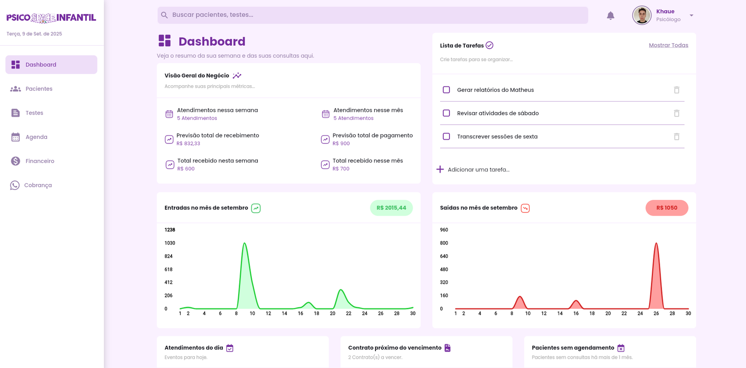
Task: Go to Financeiro in the sidebar
Action: [40, 161]
